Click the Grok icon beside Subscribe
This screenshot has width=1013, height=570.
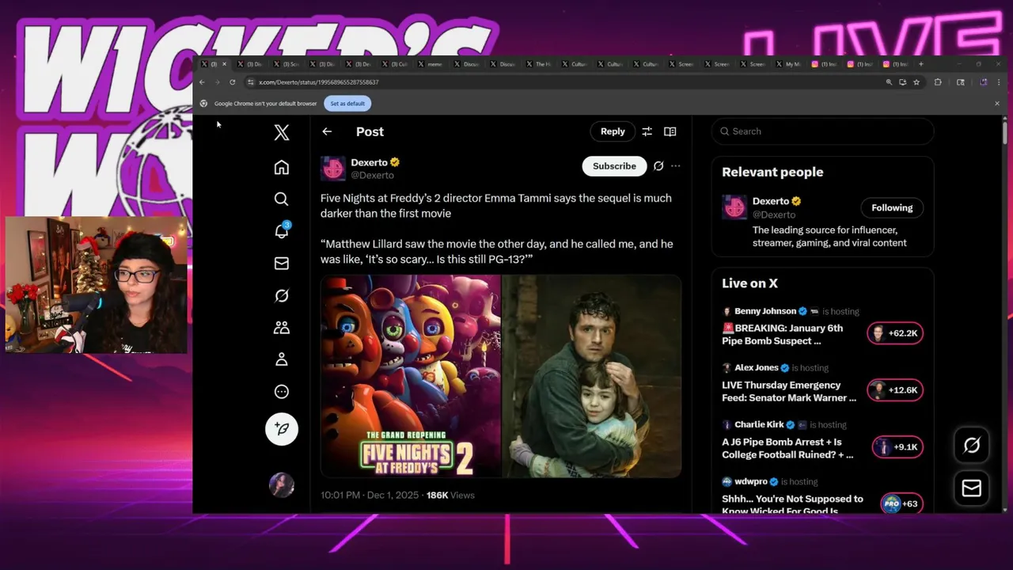(658, 166)
